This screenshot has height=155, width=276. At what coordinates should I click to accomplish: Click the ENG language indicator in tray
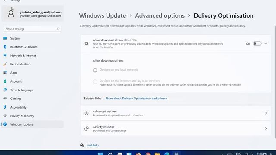tap(238, 154)
